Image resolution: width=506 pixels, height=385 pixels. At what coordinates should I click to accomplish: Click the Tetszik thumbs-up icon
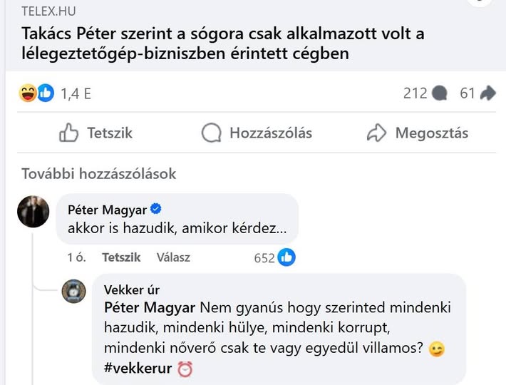(69, 133)
